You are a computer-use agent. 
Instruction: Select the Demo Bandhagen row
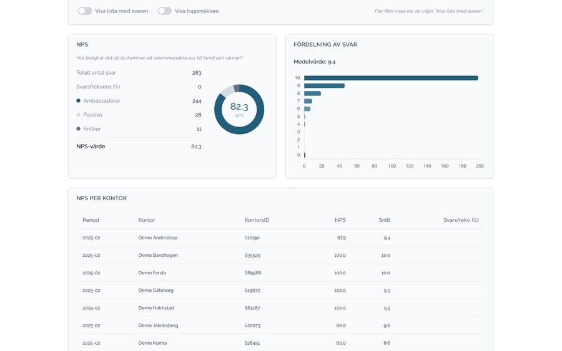(280, 255)
